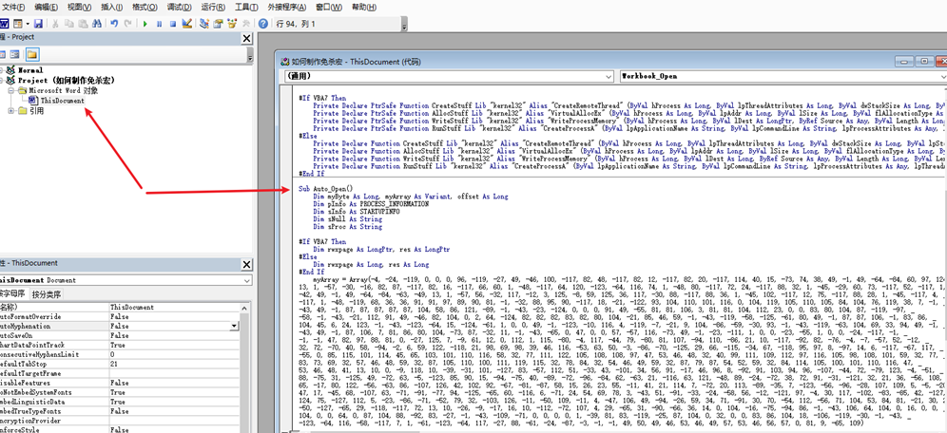Open Find with the binoculars icon
947x433 pixels.
pos(97,24)
